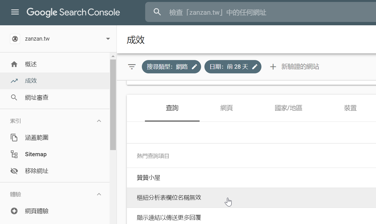This screenshot has width=376, height=224.
Task: Click pencil icon on 日期 chip
Action: coord(255,67)
